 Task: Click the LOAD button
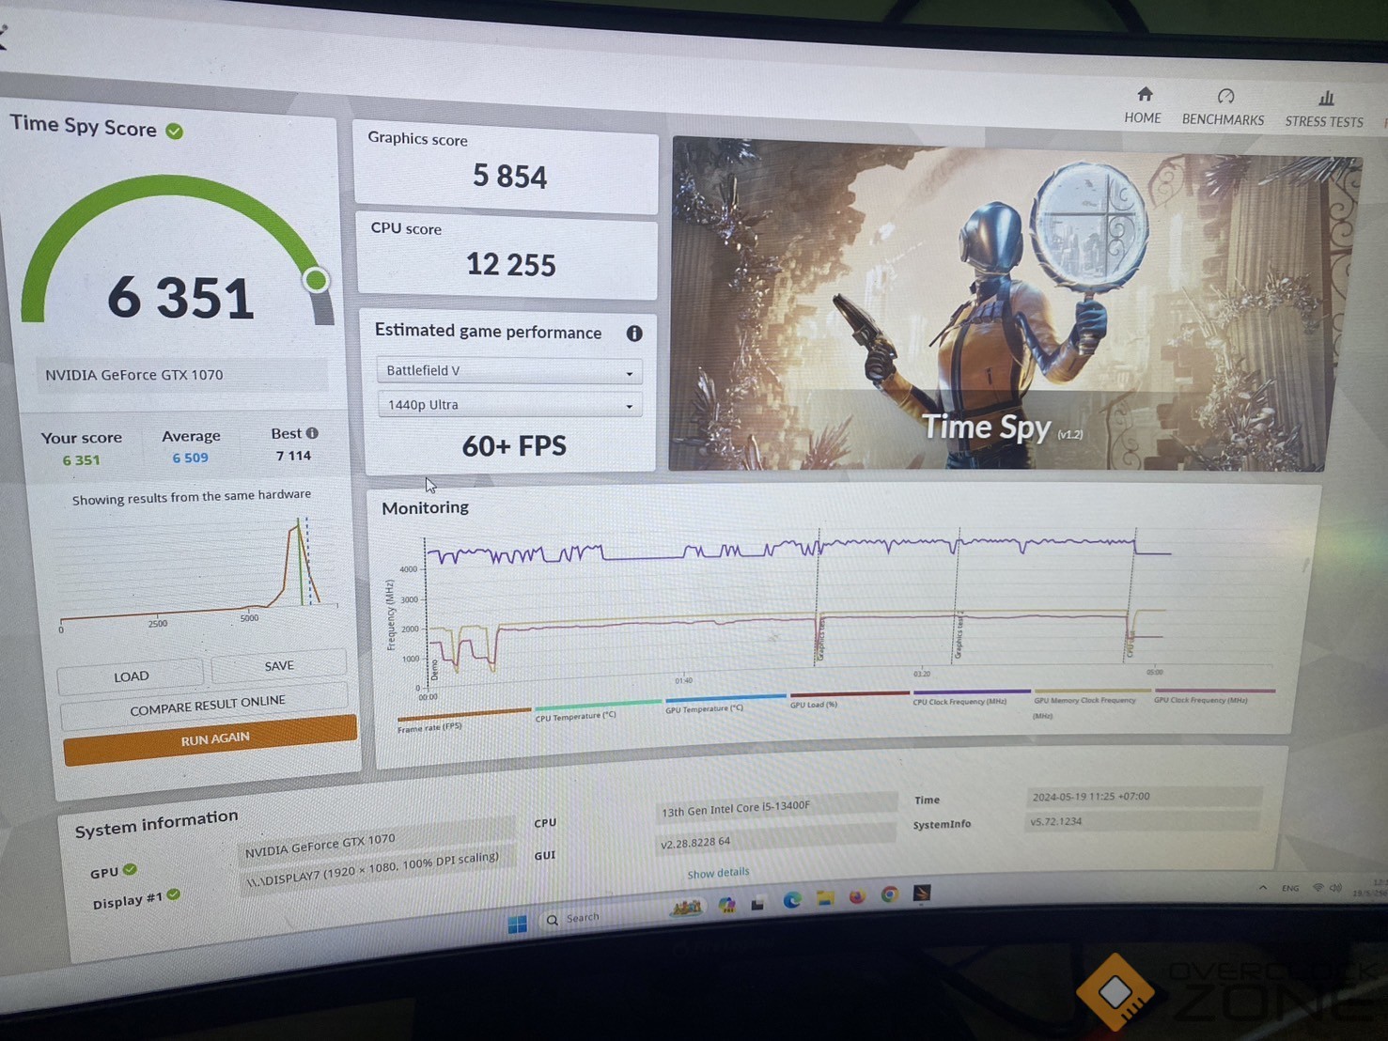[x=131, y=676]
